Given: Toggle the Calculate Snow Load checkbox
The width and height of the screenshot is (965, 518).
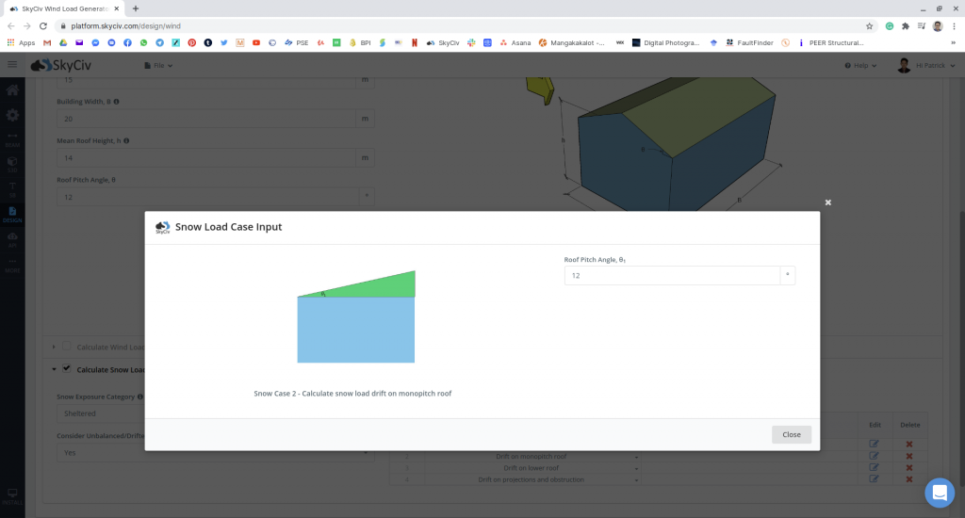Looking at the screenshot, I should tap(66, 369).
